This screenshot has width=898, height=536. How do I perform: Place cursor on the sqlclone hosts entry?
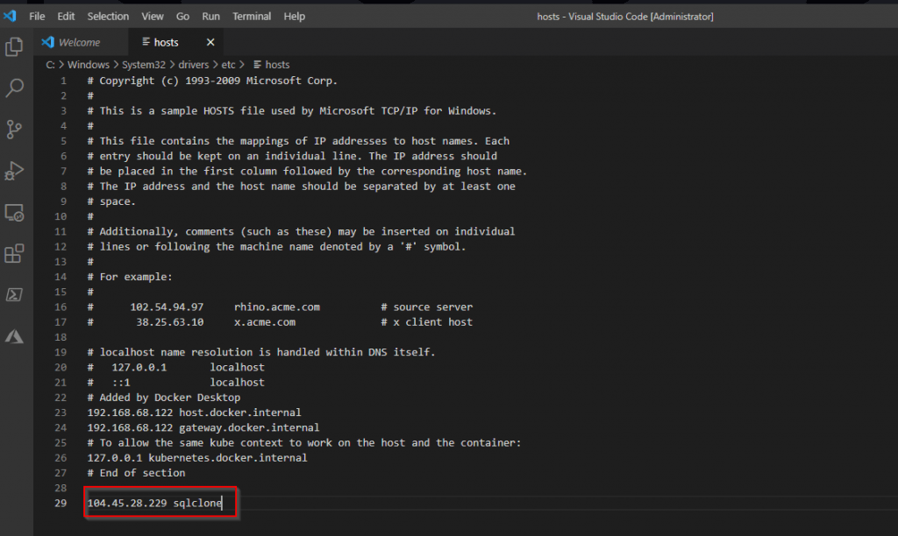(158, 503)
